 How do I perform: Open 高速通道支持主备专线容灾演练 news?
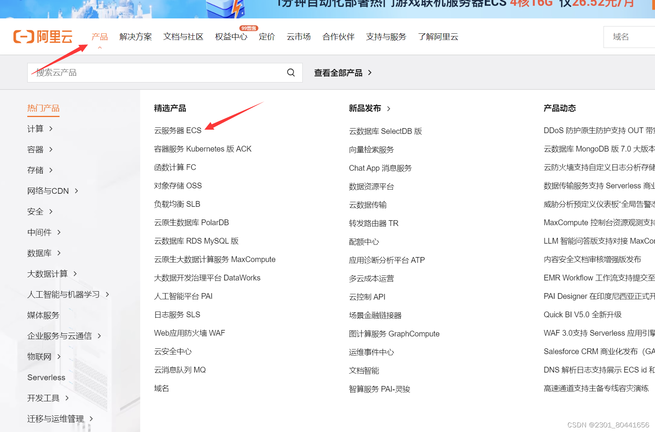[596, 388]
